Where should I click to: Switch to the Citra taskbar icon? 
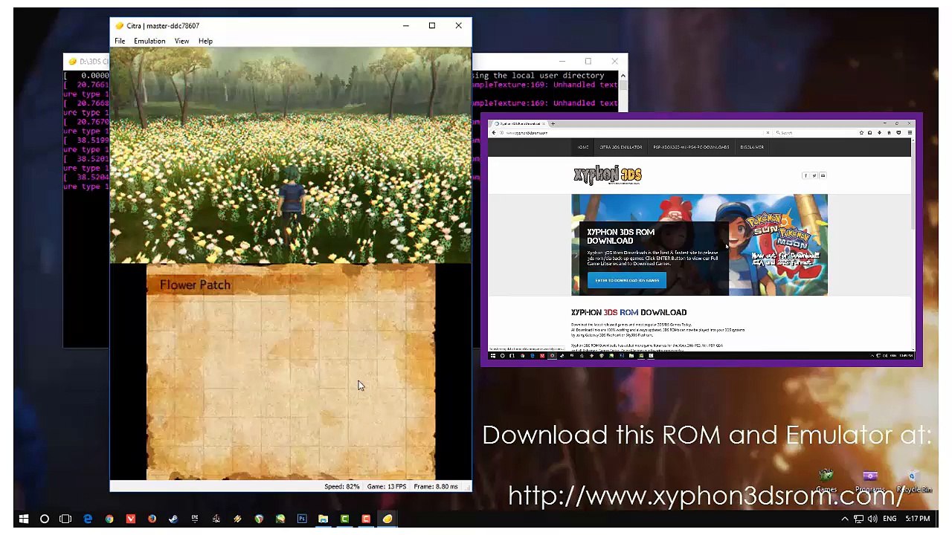pyautogui.click(x=387, y=519)
